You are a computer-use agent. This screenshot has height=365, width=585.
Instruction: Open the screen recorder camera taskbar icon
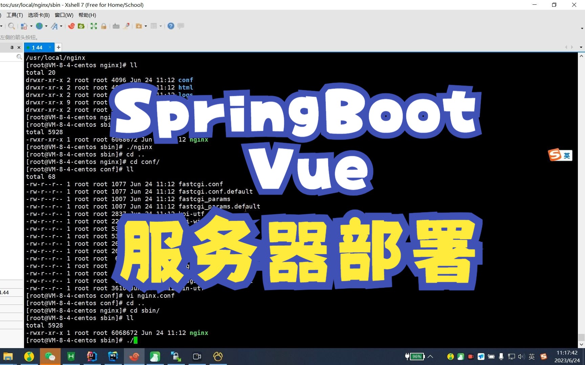197,357
